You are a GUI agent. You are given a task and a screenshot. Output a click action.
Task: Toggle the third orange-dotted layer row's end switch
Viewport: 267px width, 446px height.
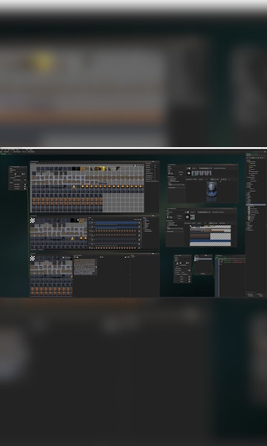(139, 248)
